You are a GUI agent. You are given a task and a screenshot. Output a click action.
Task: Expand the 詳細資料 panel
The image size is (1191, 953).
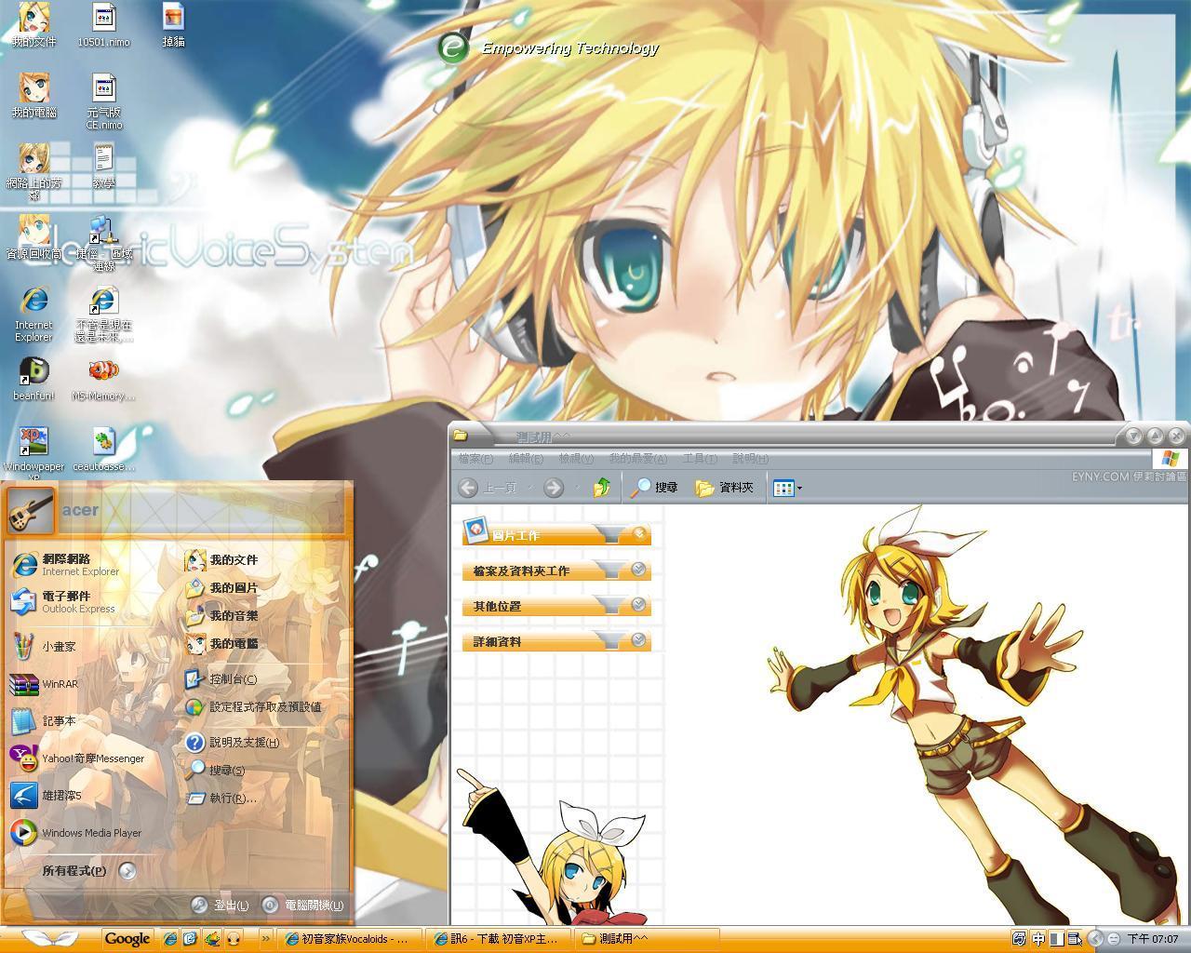tap(639, 640)
